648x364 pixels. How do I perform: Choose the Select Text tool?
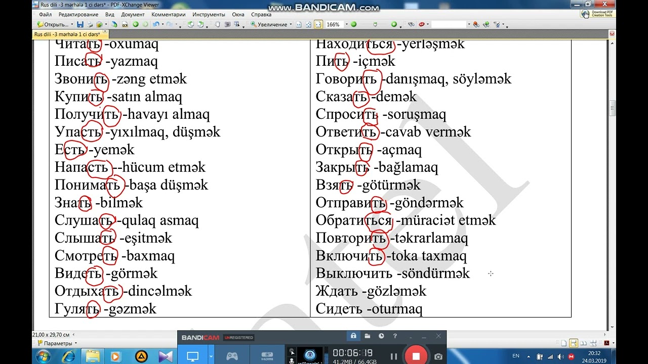pyautogui.click(x=237, y=24)
